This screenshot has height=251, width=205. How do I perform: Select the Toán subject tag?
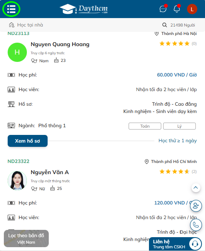[145, 126]
